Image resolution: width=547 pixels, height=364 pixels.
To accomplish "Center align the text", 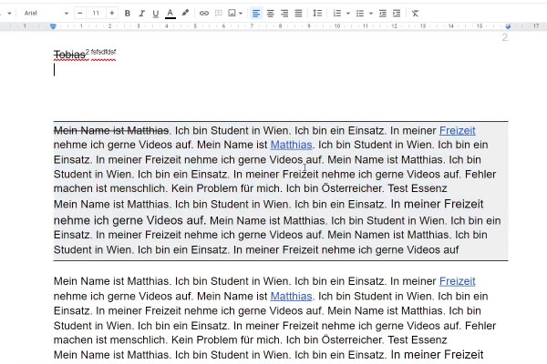I will point(271,14).
